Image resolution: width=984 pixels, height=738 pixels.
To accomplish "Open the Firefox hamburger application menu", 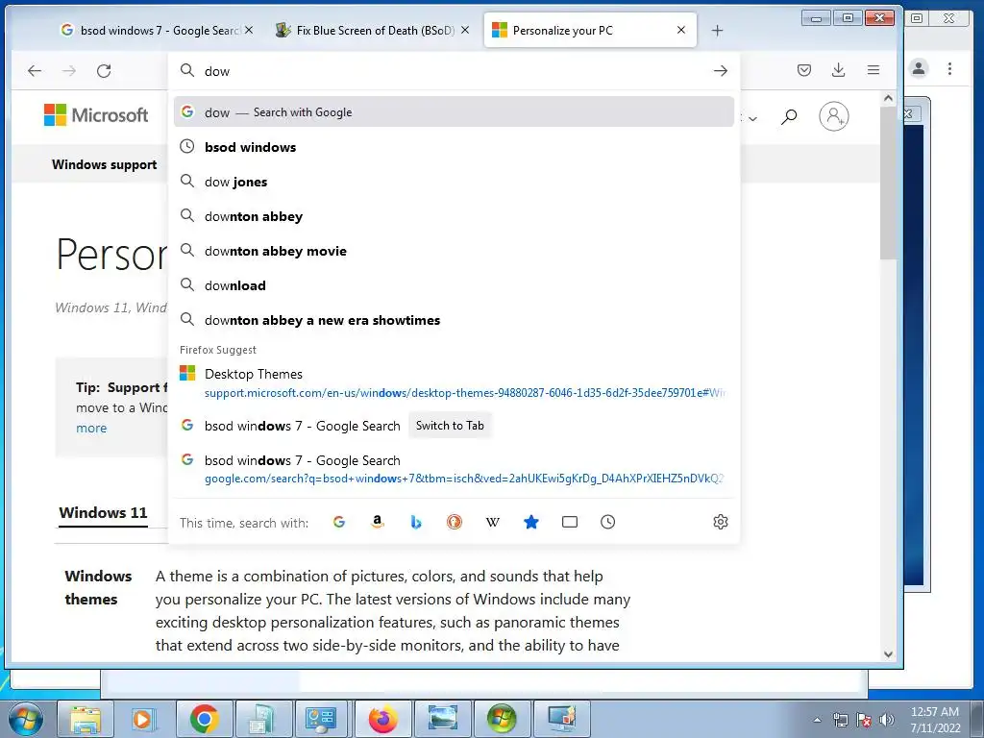I will pos(873,70).
